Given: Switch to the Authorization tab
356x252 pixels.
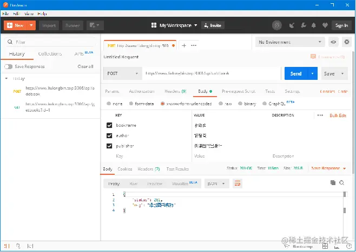Looking at the screenshot, I should coord(142,91).
